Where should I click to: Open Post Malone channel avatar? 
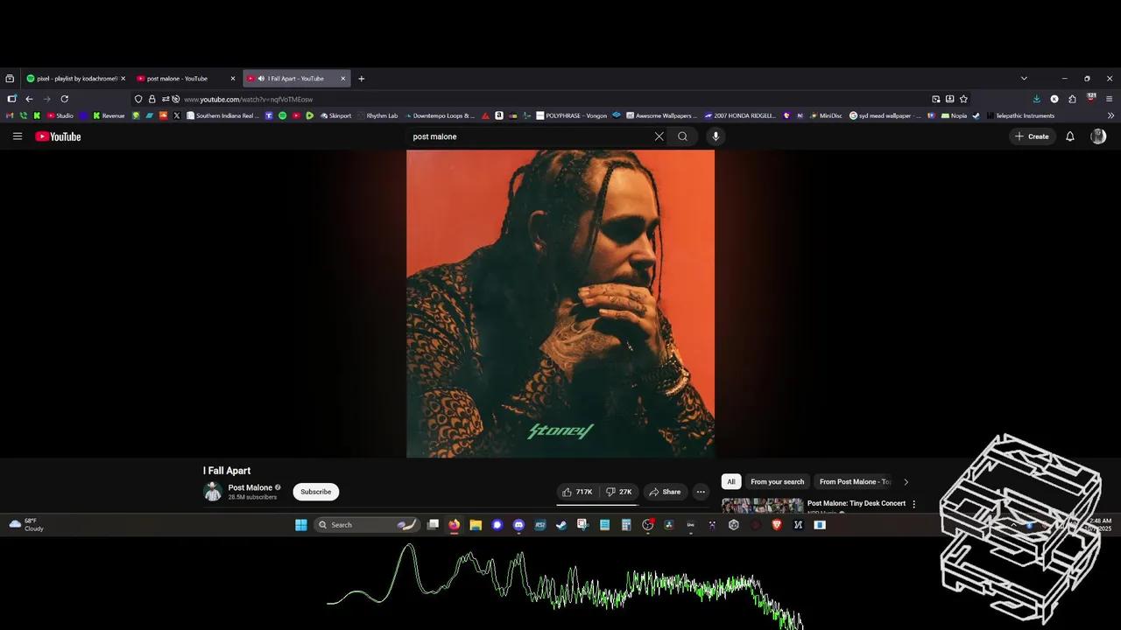point(213,492)
